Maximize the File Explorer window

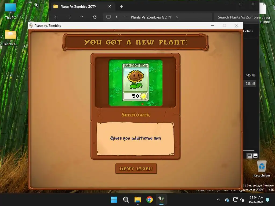point(241,4)
